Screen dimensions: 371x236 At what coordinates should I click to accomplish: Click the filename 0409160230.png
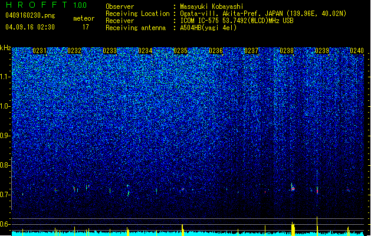click(30, 15)
